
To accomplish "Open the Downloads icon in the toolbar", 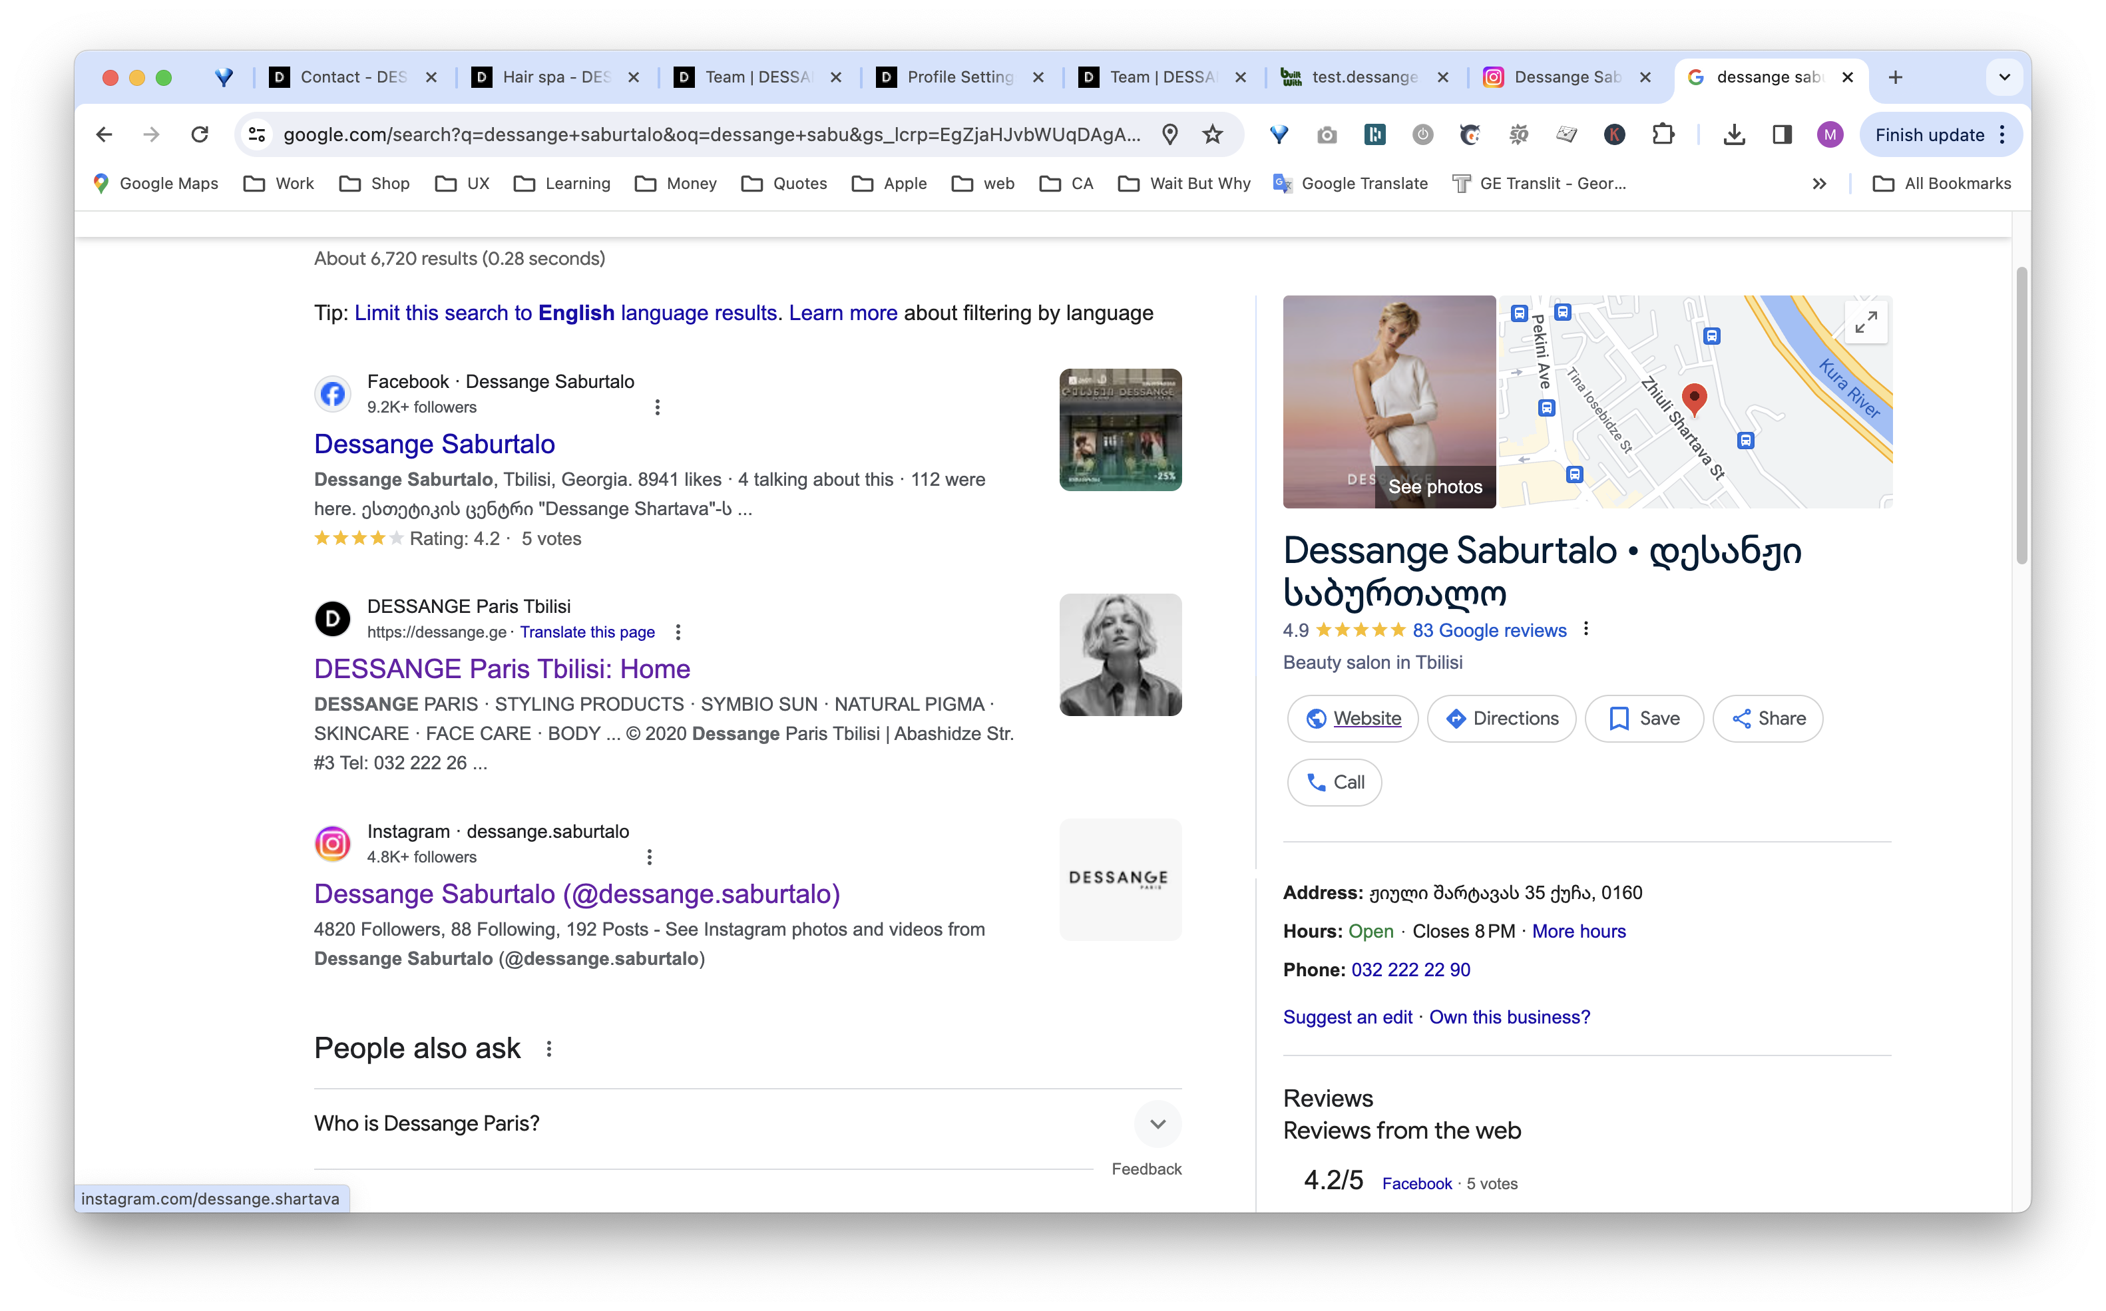I will (x=1735, y=134).
